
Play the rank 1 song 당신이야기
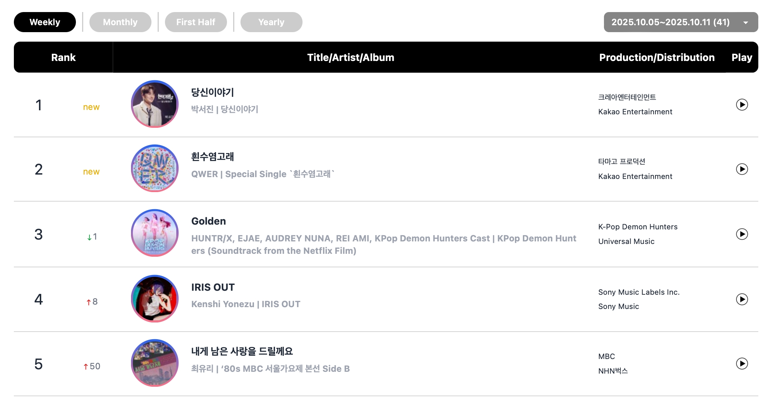(x=742, y=105)
